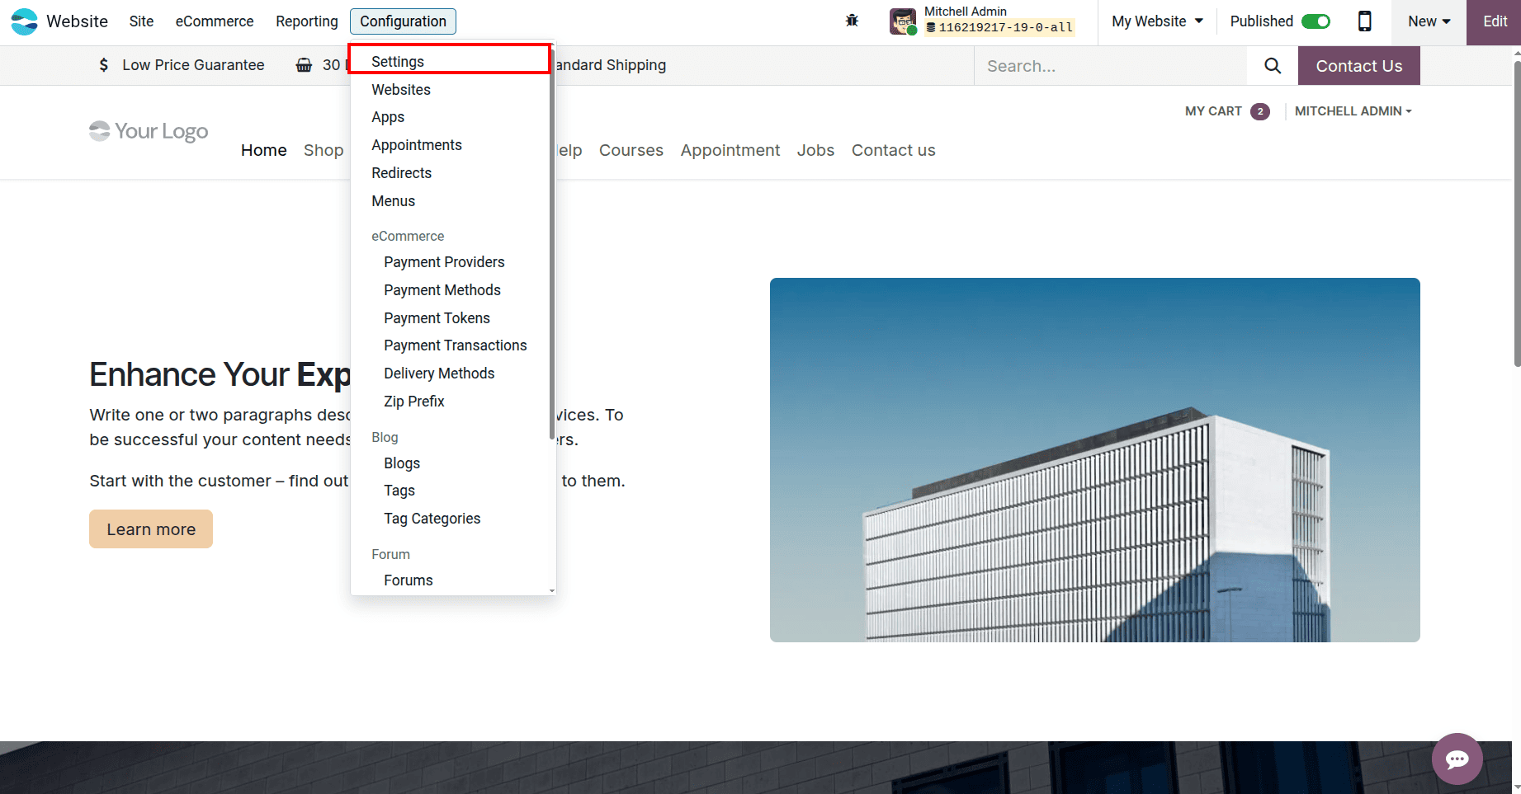Viewport: 1521px width, 794px height.
Task: Select Websites menu entry
Action: click(450, 90)
